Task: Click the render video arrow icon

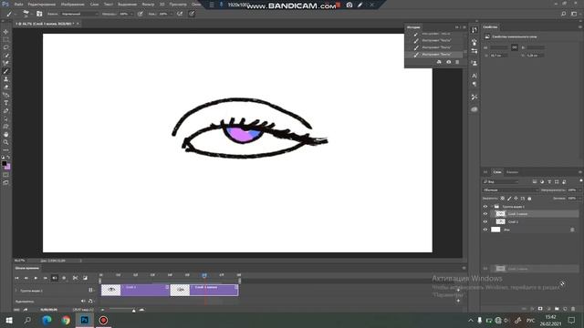Action: 26,310
